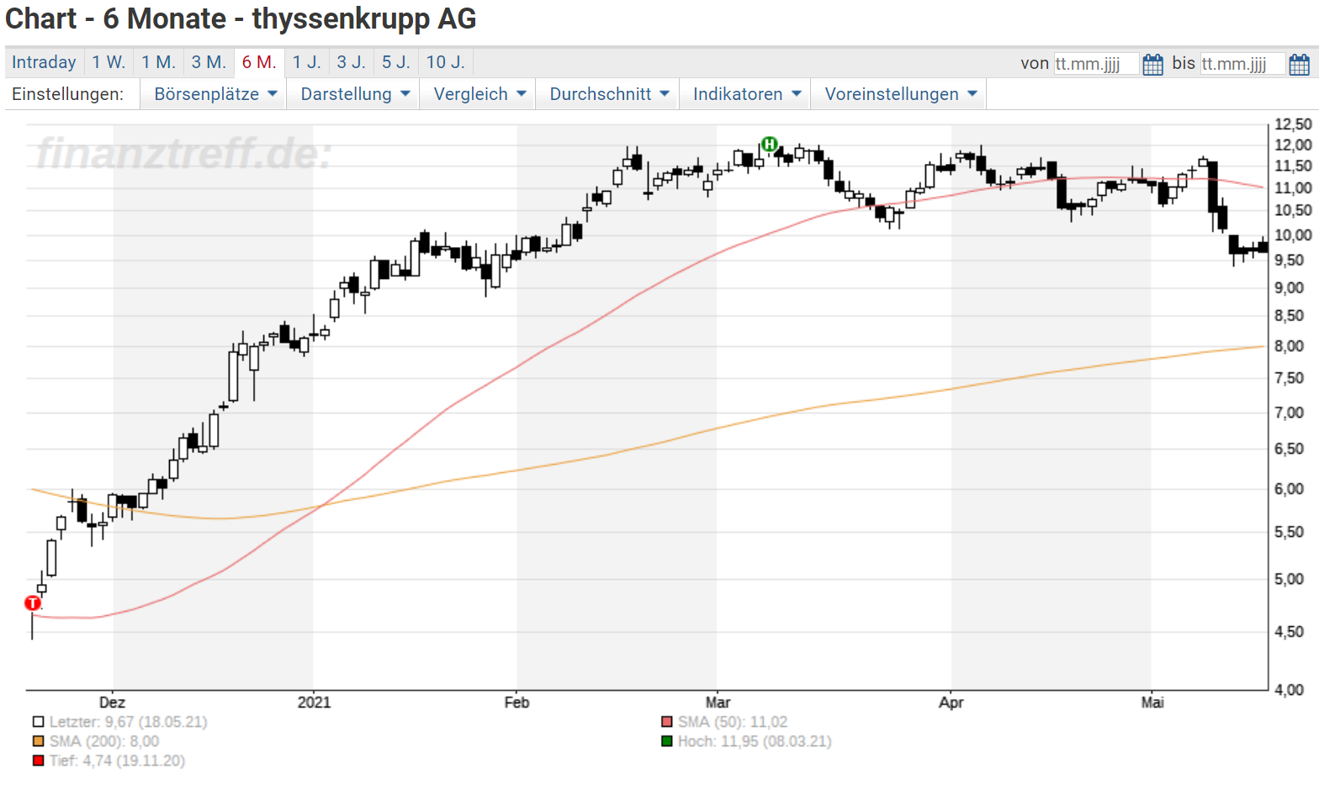Click the 'Dez' x-axis label

[112, 703]
